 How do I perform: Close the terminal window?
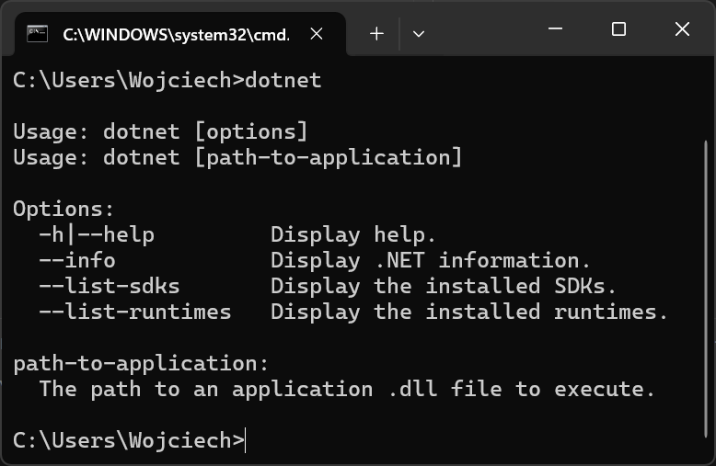[682, 30]
